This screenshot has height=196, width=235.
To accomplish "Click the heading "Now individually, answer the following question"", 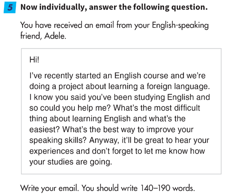I will point(114,7).
